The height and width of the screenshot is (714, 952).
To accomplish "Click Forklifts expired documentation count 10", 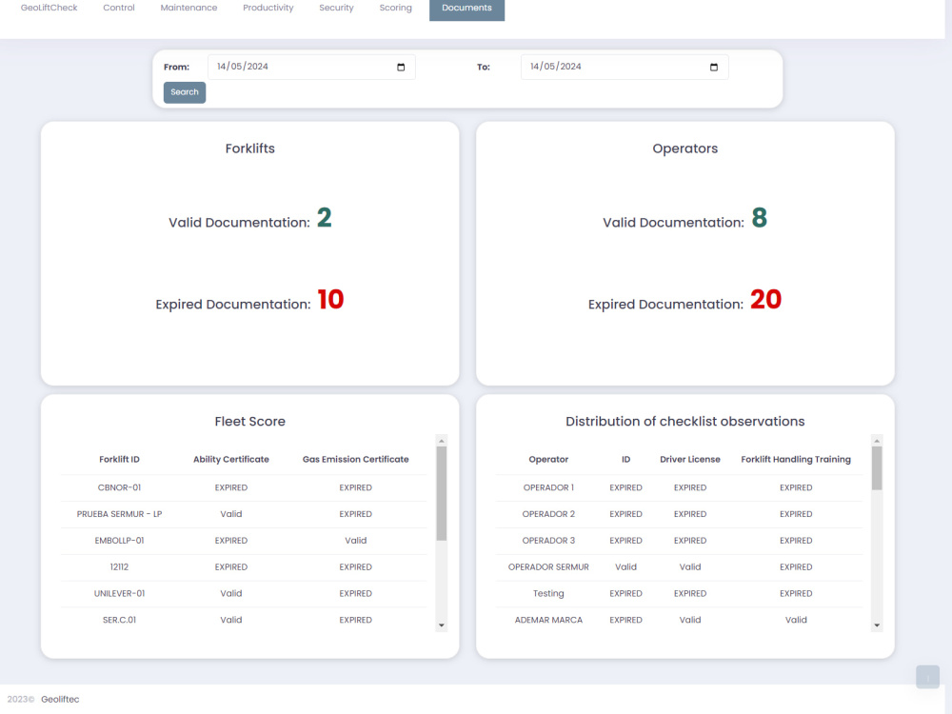I will click(x=331, y=299).
